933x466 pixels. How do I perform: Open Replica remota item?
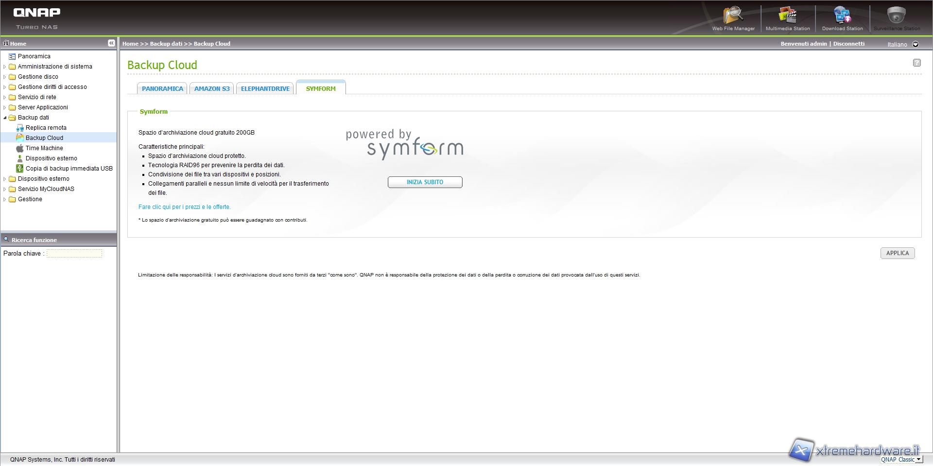(46, 128)
